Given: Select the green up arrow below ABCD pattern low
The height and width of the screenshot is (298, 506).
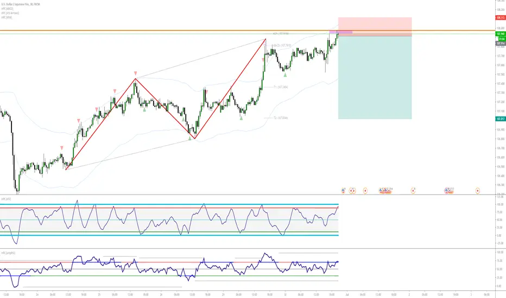Looking at the screenshot, I should coord(190,139).
